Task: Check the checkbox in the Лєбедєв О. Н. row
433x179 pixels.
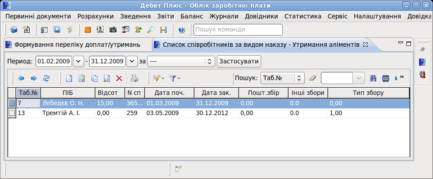Action: pos(12,103)
